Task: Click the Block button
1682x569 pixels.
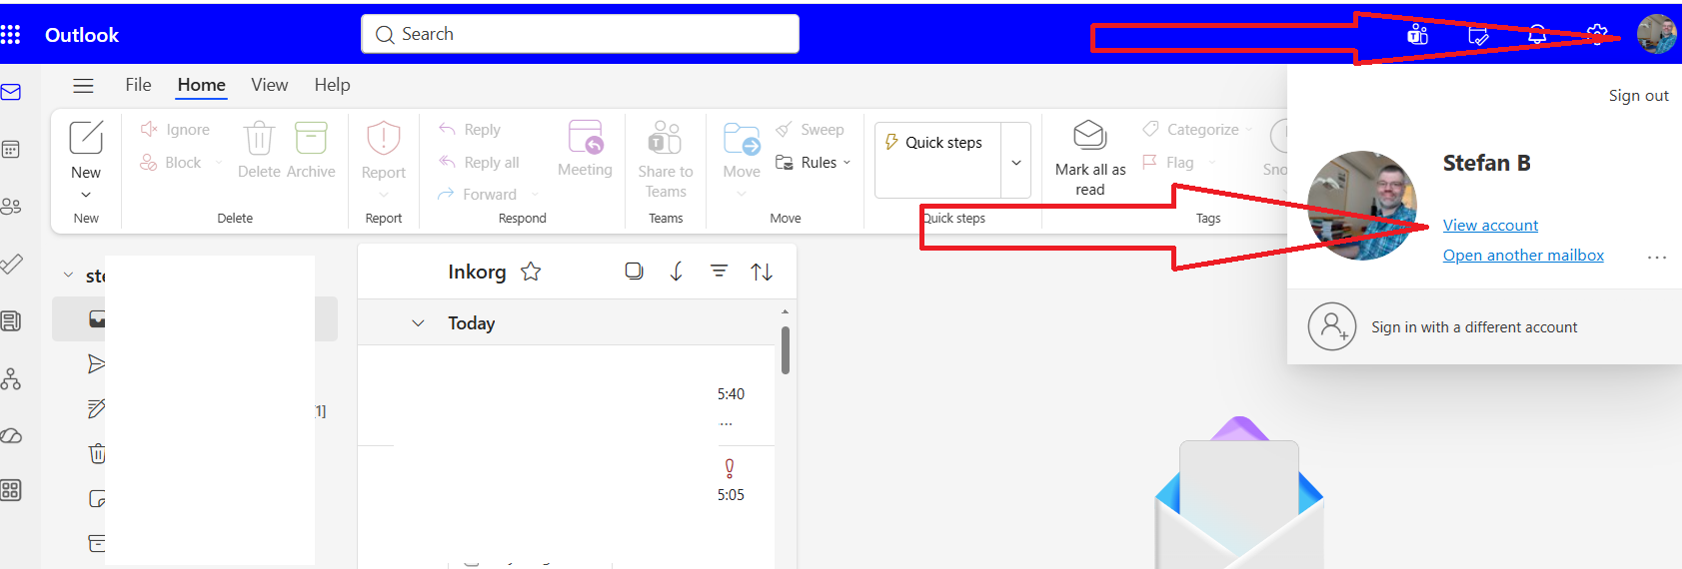Action: [x=171, y=163]
